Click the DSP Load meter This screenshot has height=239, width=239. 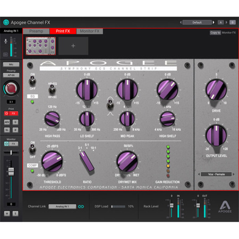pos(118,207)
